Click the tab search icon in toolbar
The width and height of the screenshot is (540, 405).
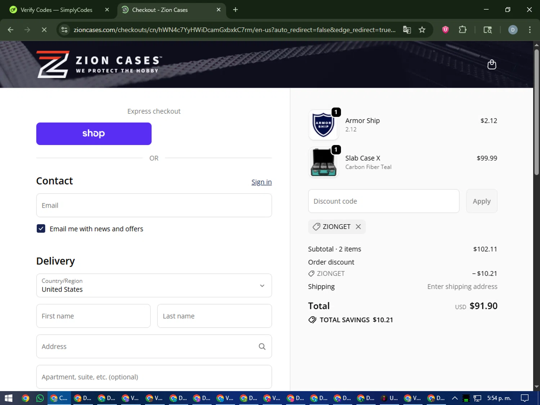pos(487,30)
